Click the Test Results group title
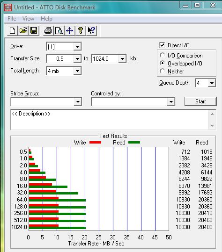222x252 pixels. (x=113, y=136)
